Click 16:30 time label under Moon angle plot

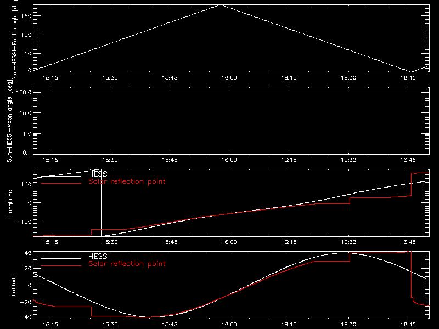pyautogui.click(x=348, y=160)
